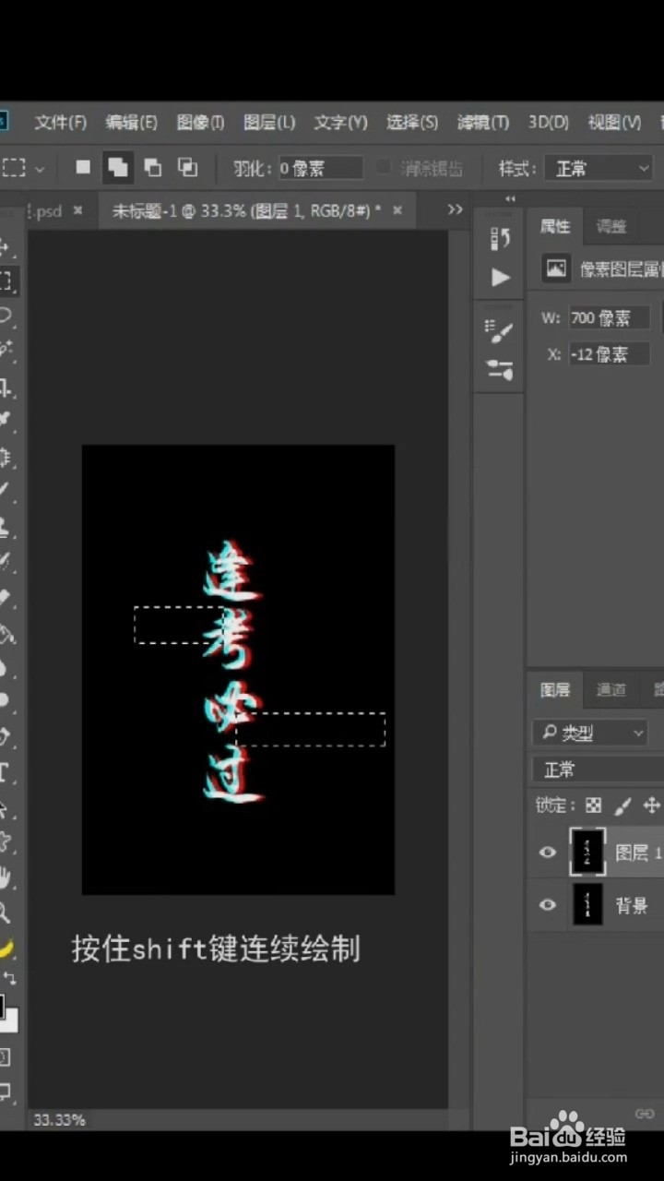This screenshot has width=664, height=1181.
Task: Switch to the 图层 layers tab
Action: pyautogui.click(x=555, y=690)
